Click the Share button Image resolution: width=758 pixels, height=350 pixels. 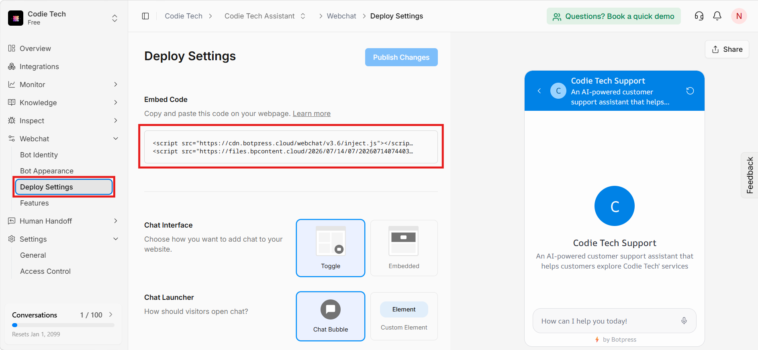click(727, 49)
